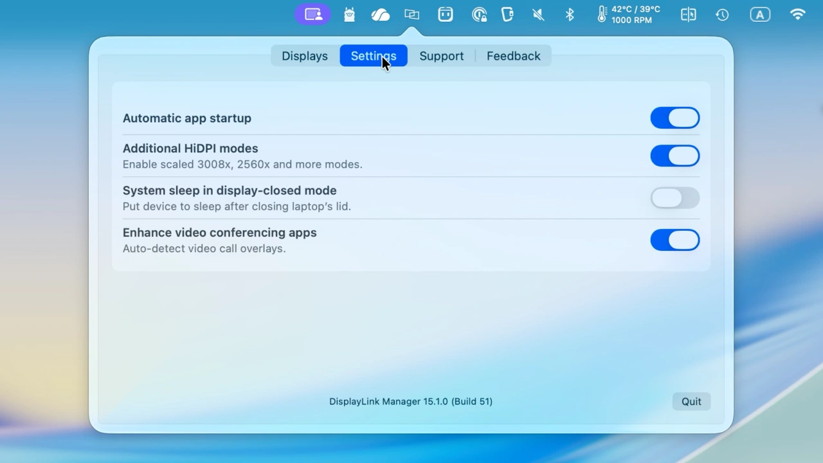Viewport: 823px width, 463px height.
Task: Open the cloud sync menu bar icon
Action: [380, 14]
